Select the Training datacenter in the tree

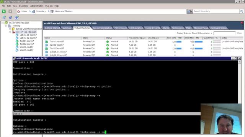[16, 26]
